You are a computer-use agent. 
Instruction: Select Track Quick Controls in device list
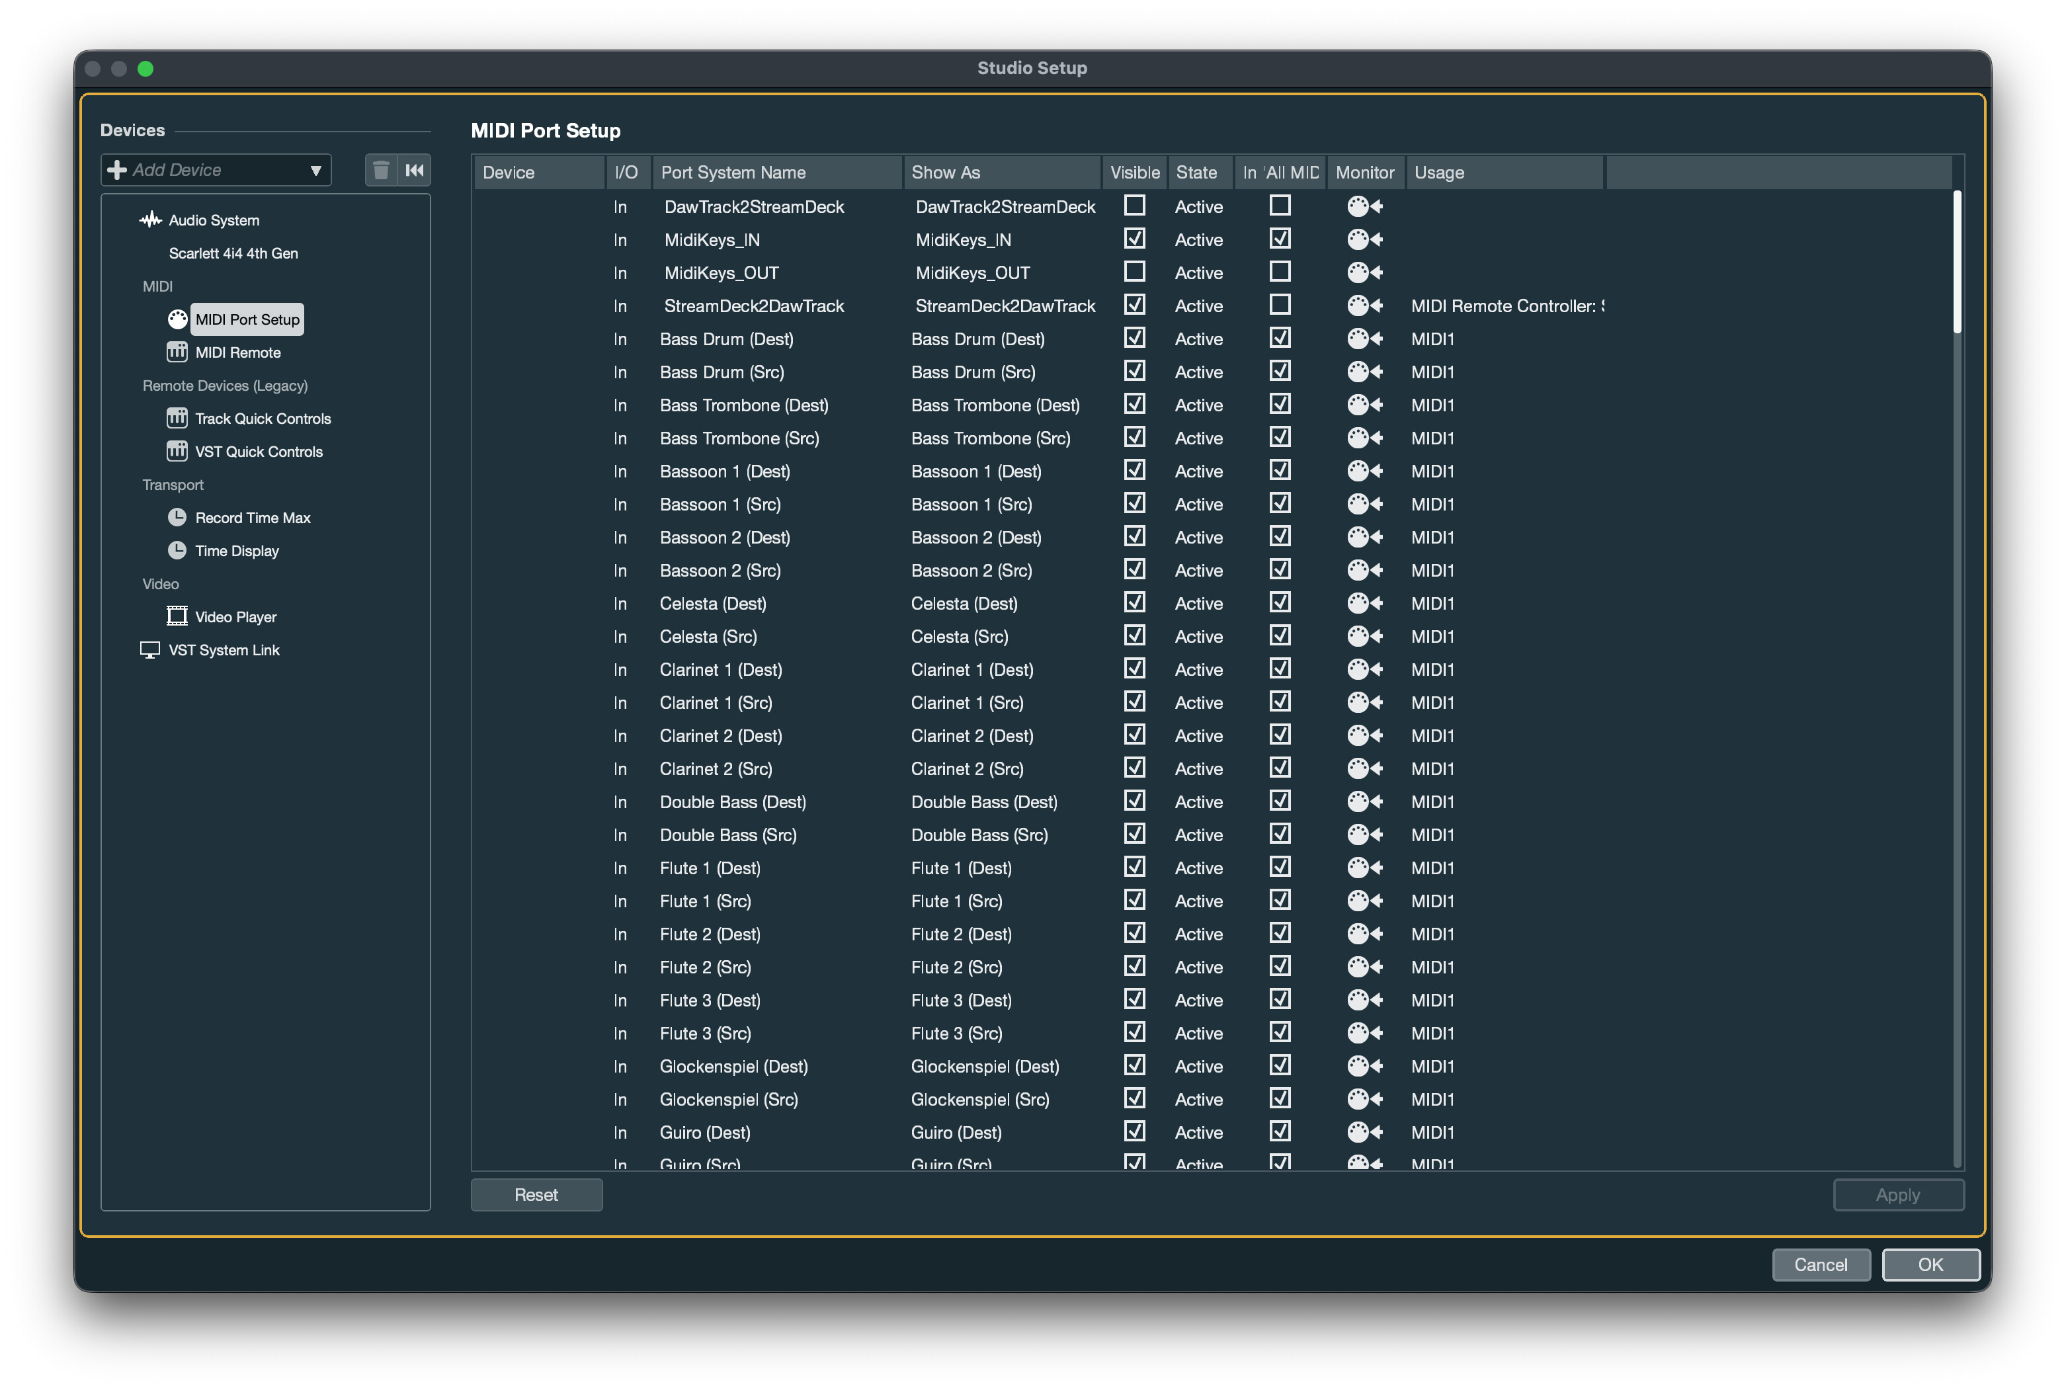pyautogui.click(x=263, y=419)
